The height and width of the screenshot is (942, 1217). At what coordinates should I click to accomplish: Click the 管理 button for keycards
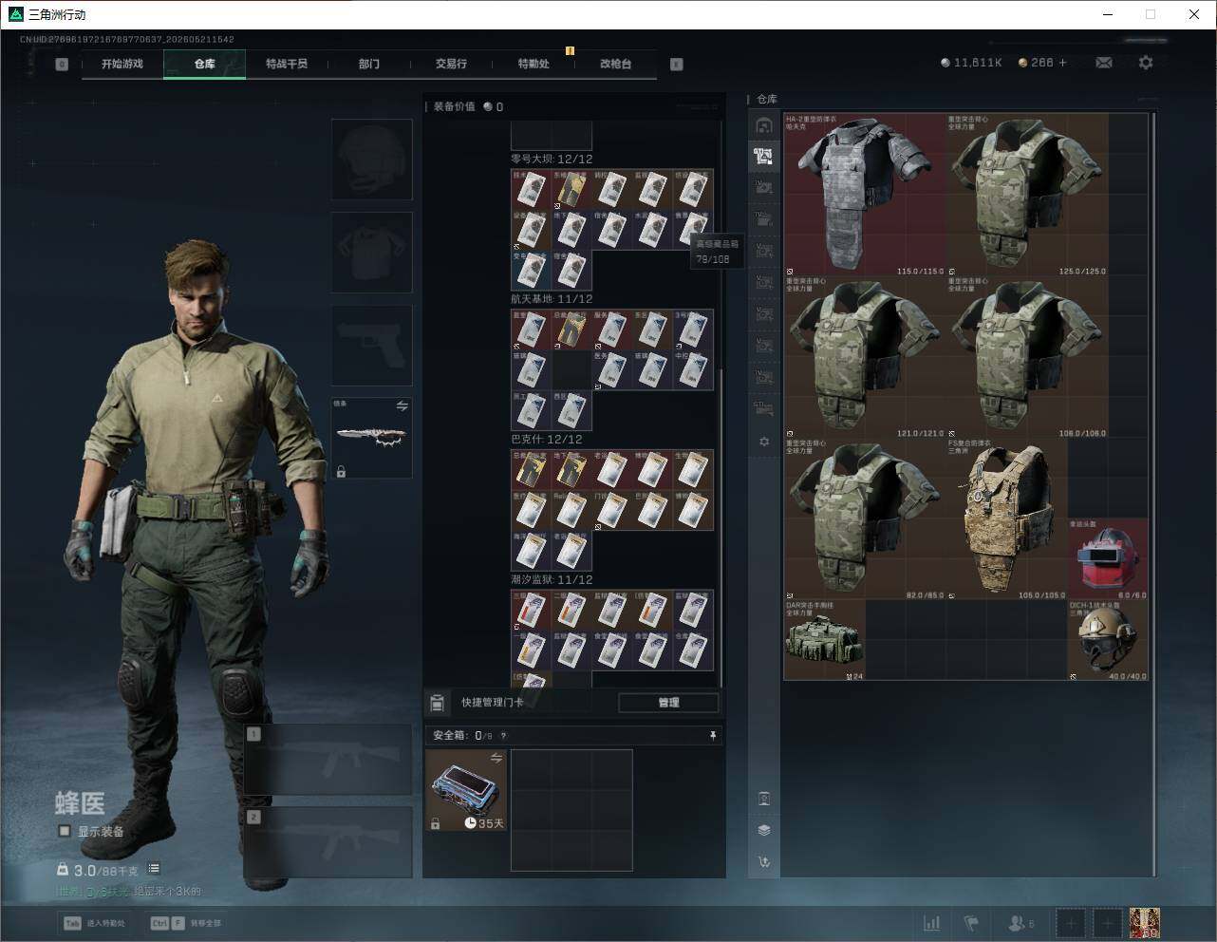pyautogui.click(x=668, y=703)
